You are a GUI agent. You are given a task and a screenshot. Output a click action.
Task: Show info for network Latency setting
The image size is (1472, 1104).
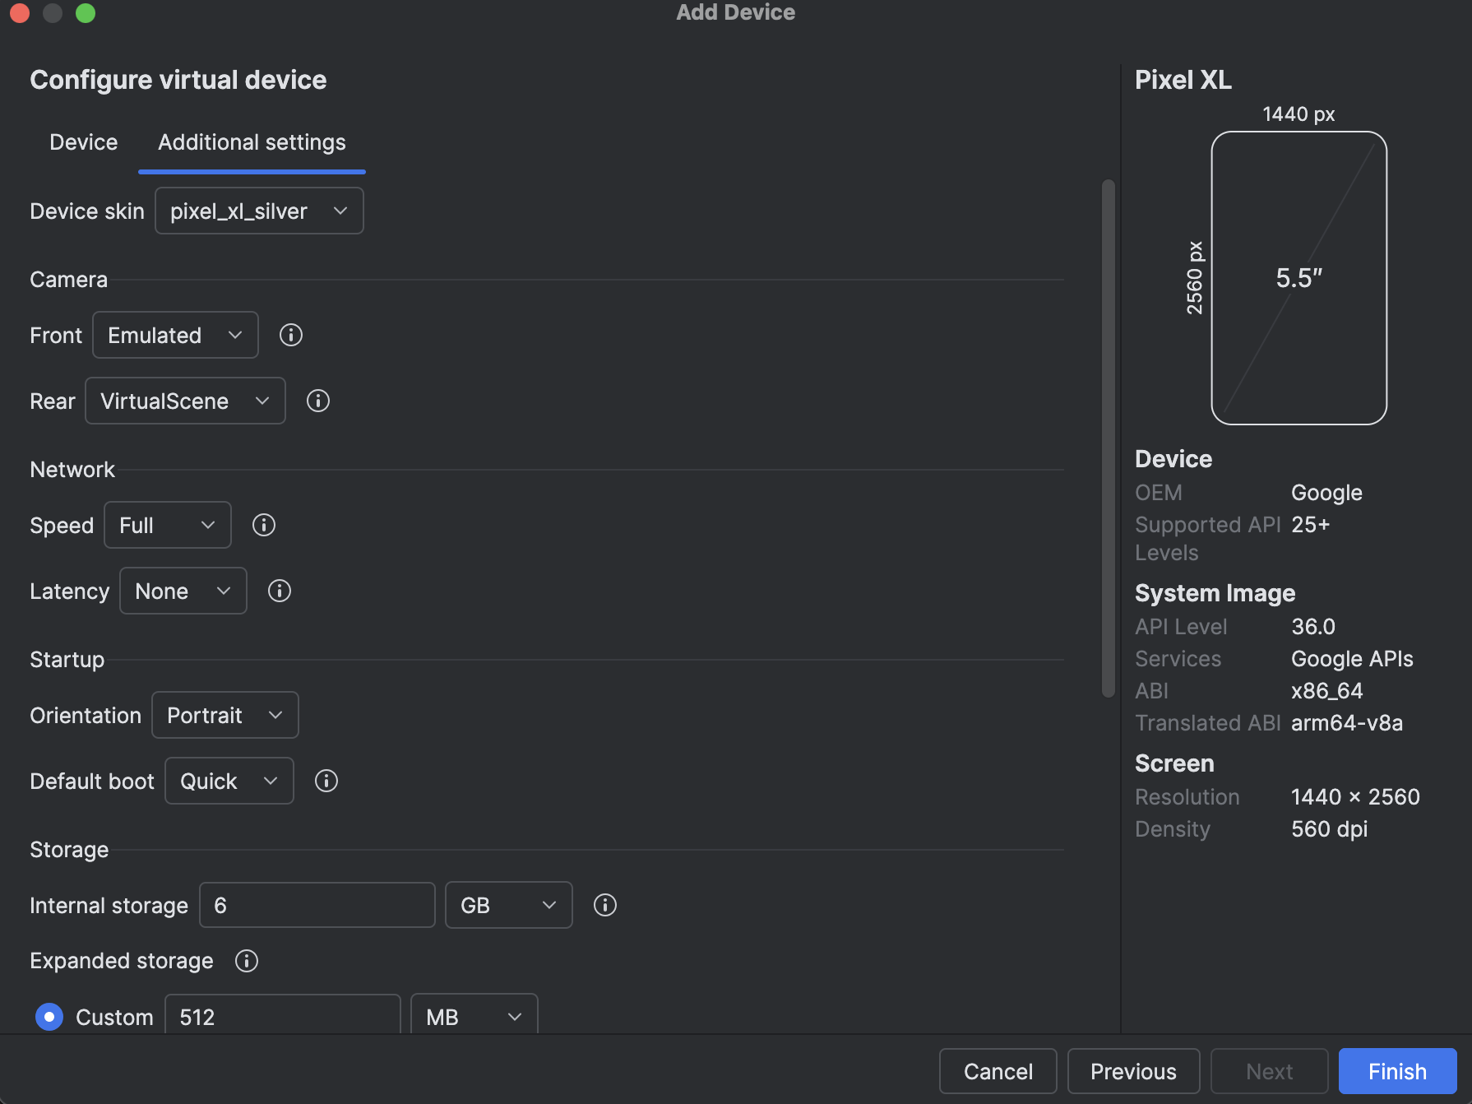click(x=280, y=591)
